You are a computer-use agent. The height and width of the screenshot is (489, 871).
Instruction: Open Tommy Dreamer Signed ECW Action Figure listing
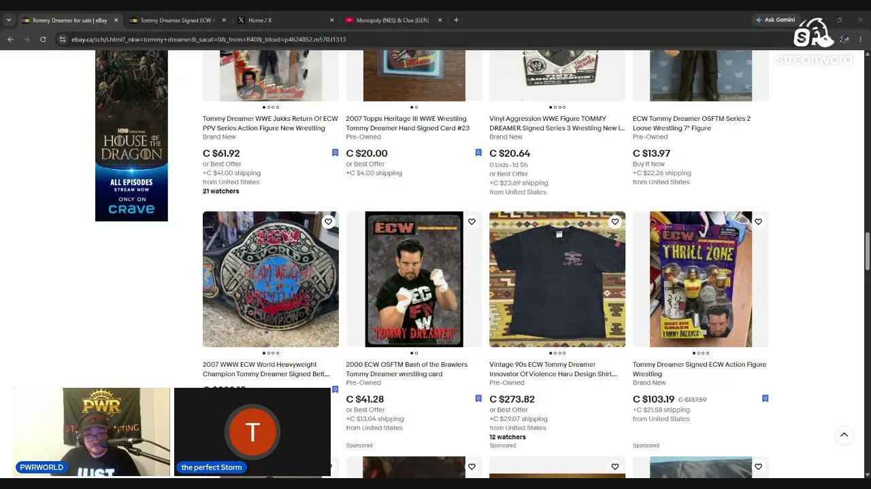700,369
